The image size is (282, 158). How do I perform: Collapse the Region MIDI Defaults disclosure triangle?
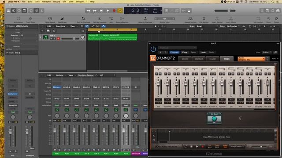[7, 26]
